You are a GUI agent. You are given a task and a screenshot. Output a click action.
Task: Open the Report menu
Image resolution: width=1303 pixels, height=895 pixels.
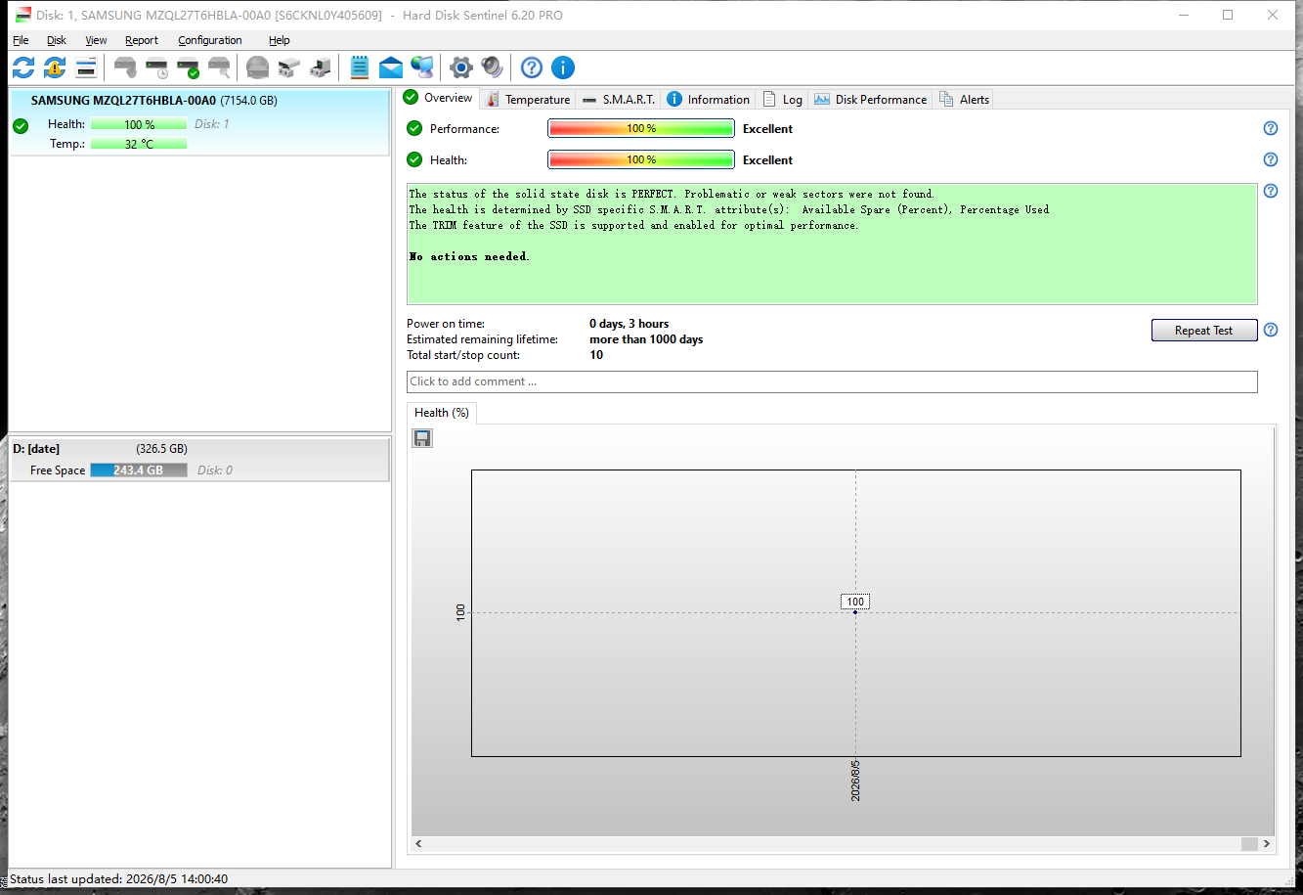click(x=142, y=40)
